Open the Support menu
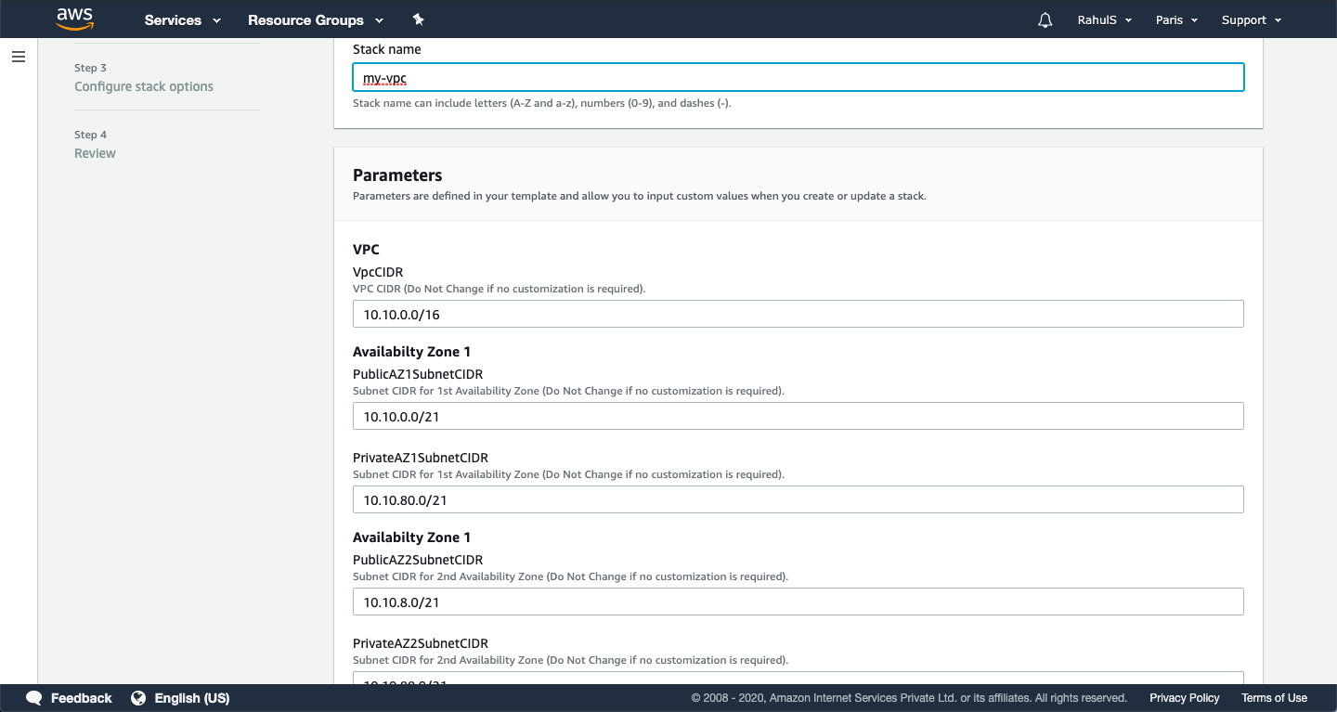Screen dimensions: 1337x712 click(1251, 19)
